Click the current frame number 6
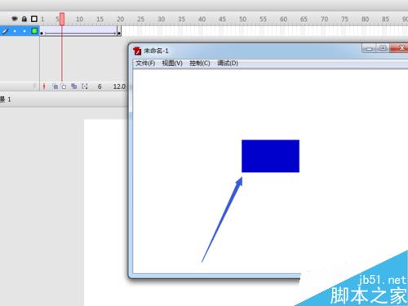The height and width of the screenshot is (306, 408). (x=100, y=86)
